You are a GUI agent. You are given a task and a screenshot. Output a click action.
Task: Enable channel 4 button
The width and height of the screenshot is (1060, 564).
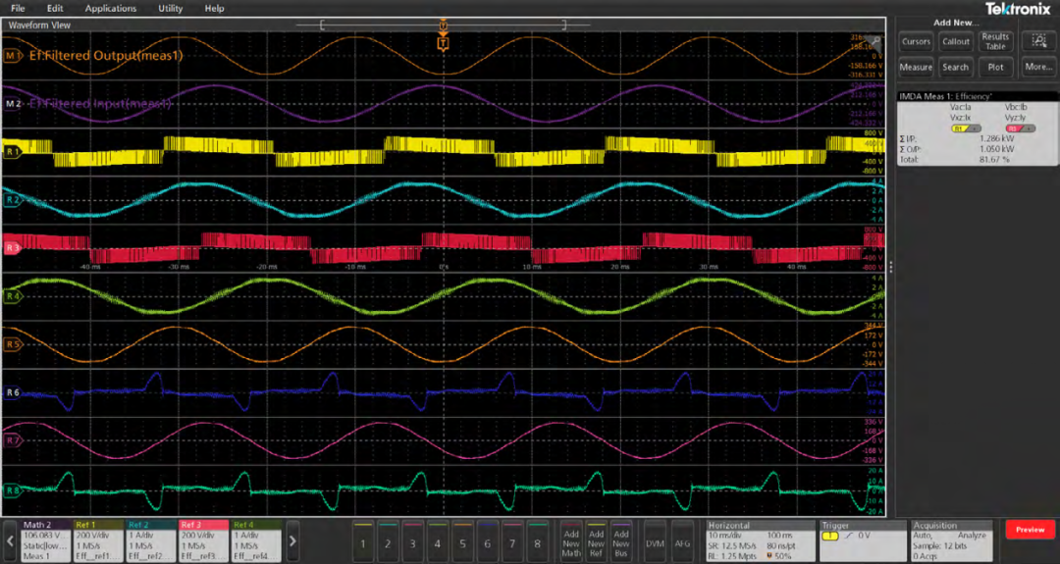pos(438,540)
